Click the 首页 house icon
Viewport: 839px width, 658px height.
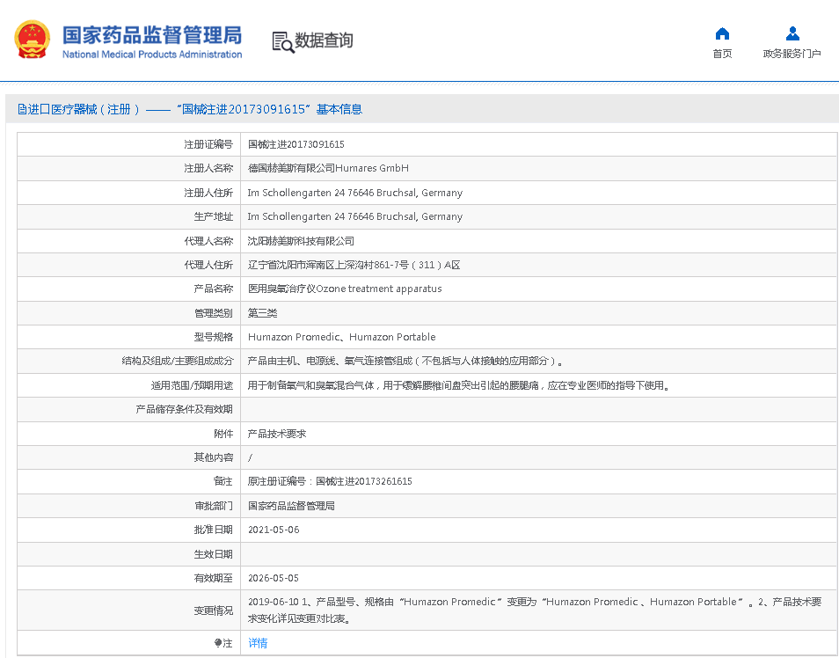(x=722, y=33)
